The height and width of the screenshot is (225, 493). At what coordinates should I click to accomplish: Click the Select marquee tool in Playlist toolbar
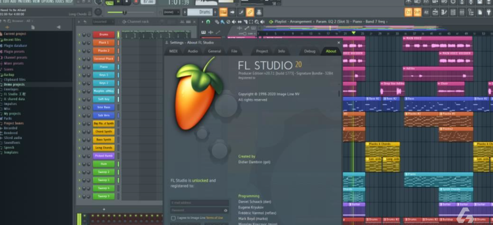(251, 22)
